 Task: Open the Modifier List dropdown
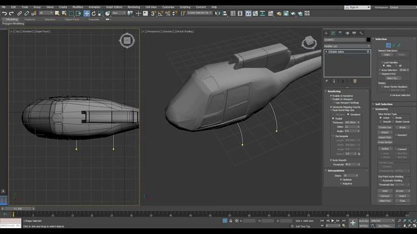(347, 46)
